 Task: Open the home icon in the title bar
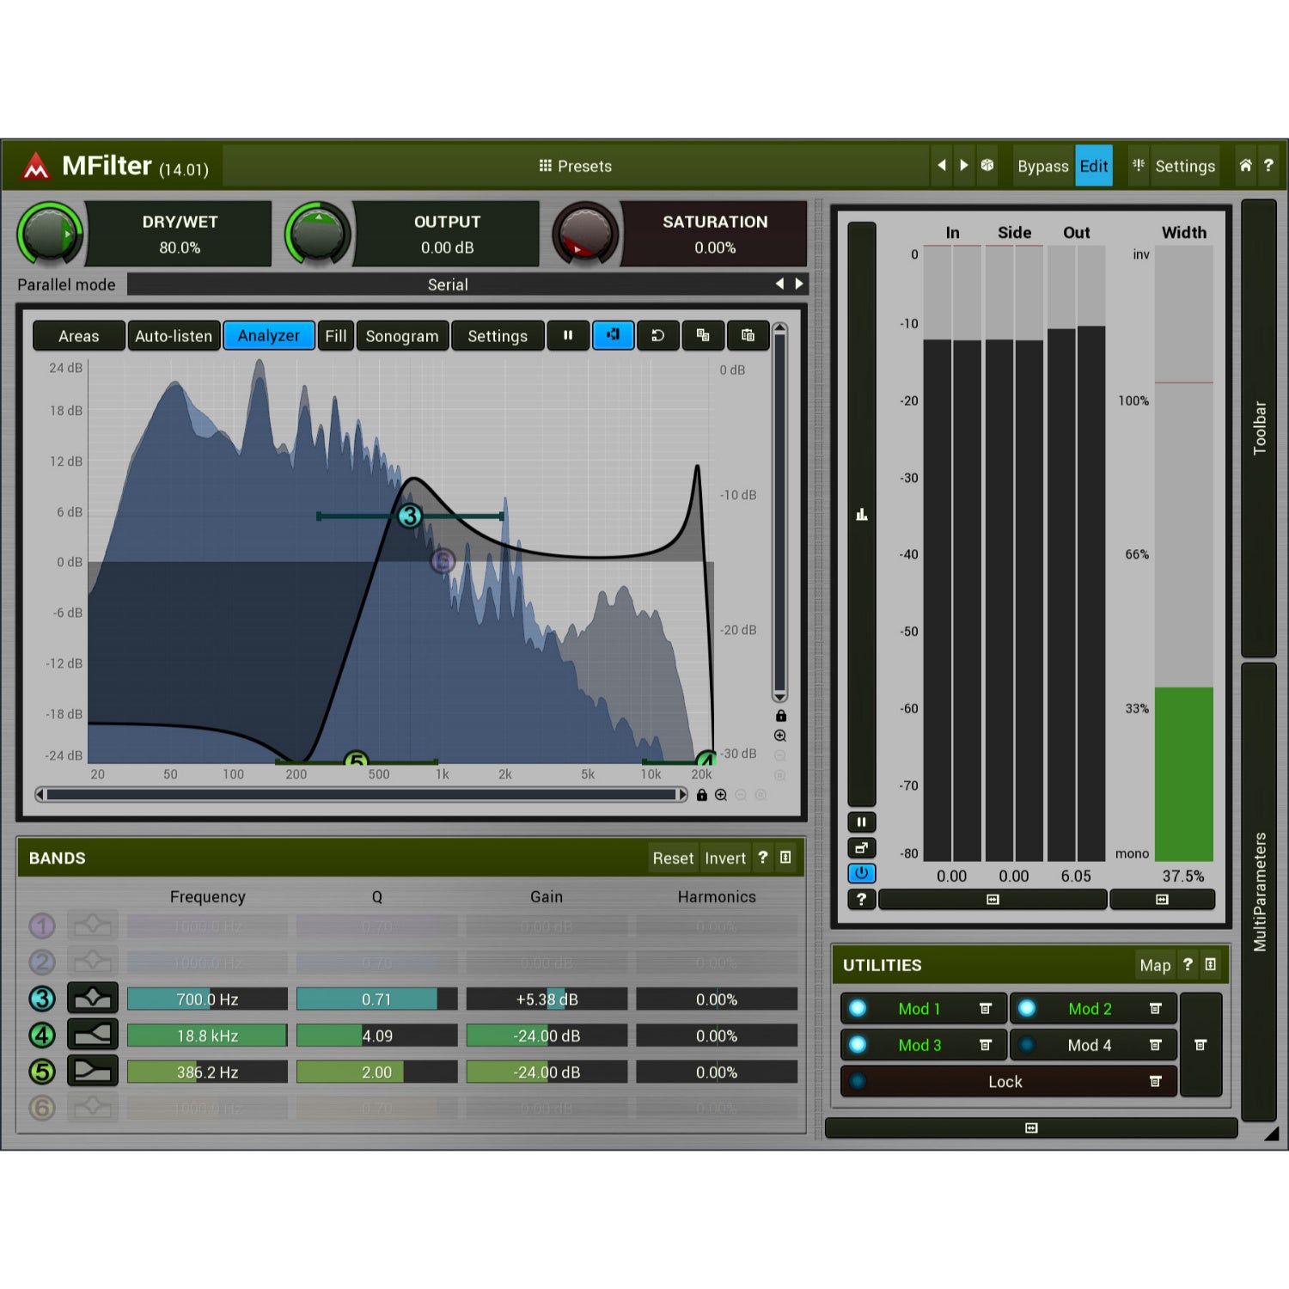point(1245,165)
